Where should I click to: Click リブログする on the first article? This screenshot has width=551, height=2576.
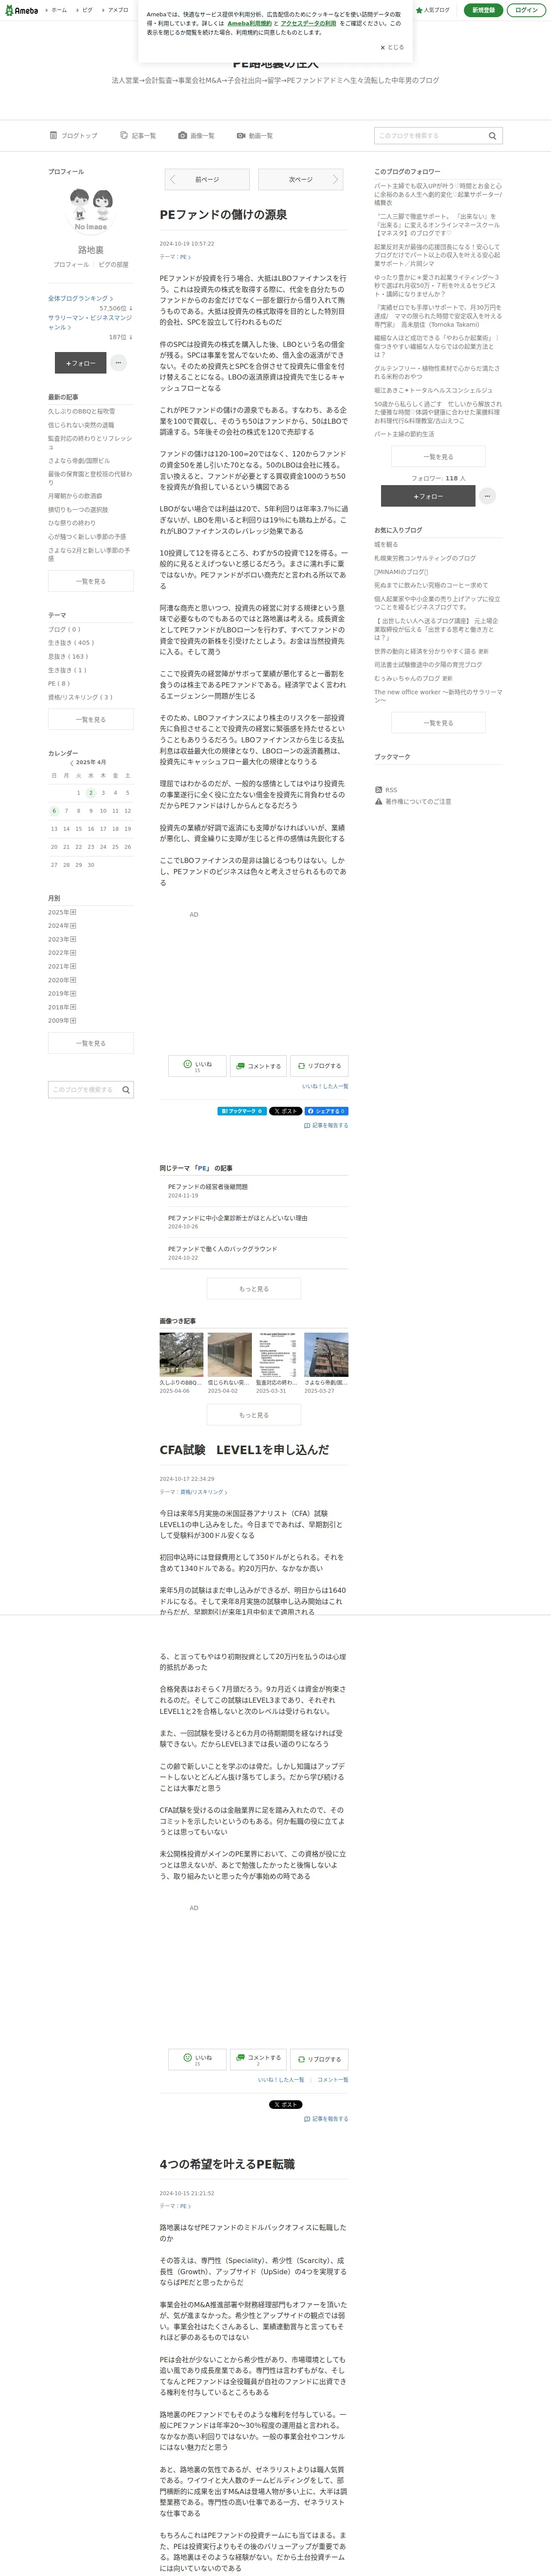[x=319, y=1066]
